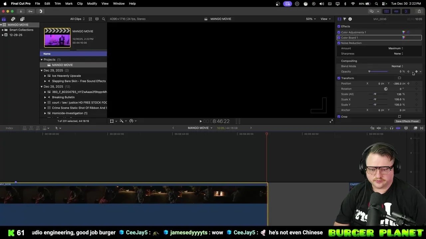Viewport: 426px width, 239px height.
Task: Open the Keyword Editor key icon
Action: click(x=30, y=11)
